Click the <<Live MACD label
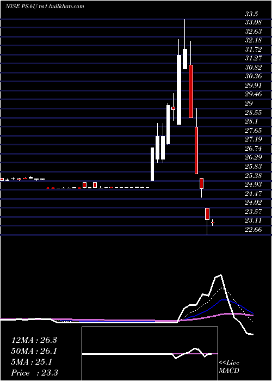The width and height of the screenshot is (272, 381). click(x=229, y=366)
